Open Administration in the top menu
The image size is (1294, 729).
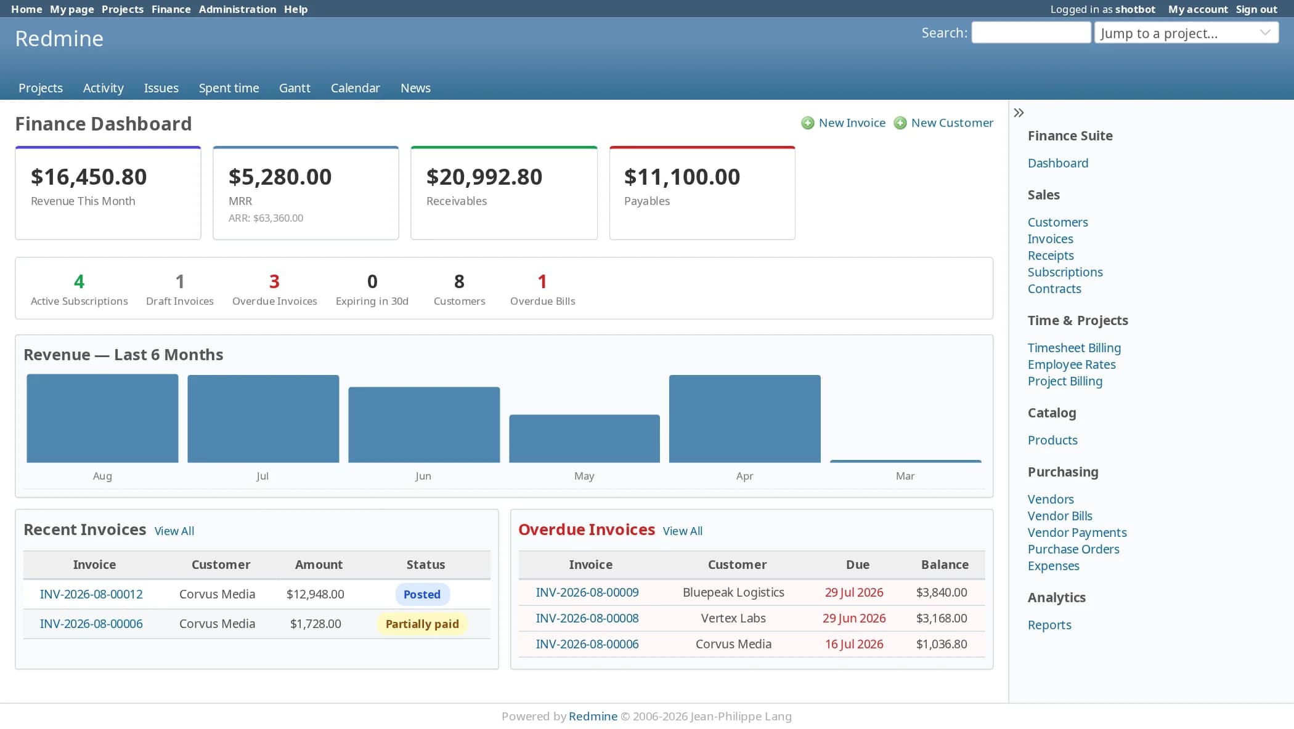click(x=237, y=9)
